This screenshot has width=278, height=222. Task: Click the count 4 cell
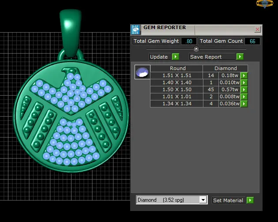click(211, 104)
